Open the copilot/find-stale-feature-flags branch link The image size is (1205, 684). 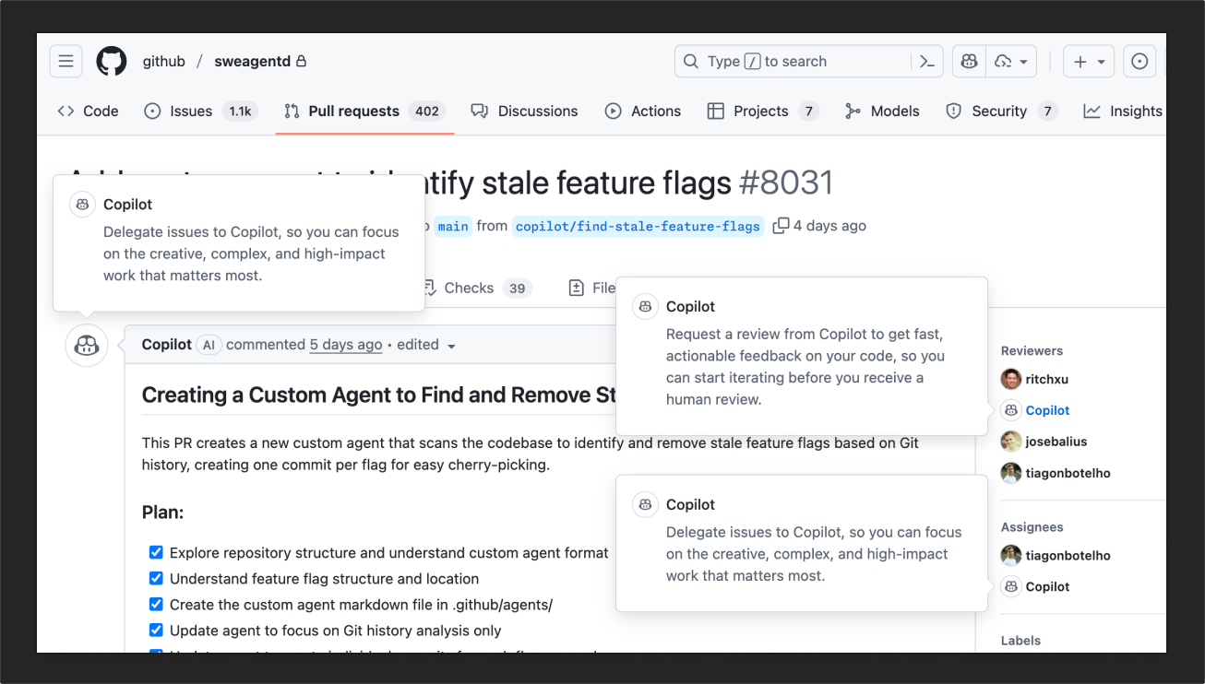tap(638, 226)
